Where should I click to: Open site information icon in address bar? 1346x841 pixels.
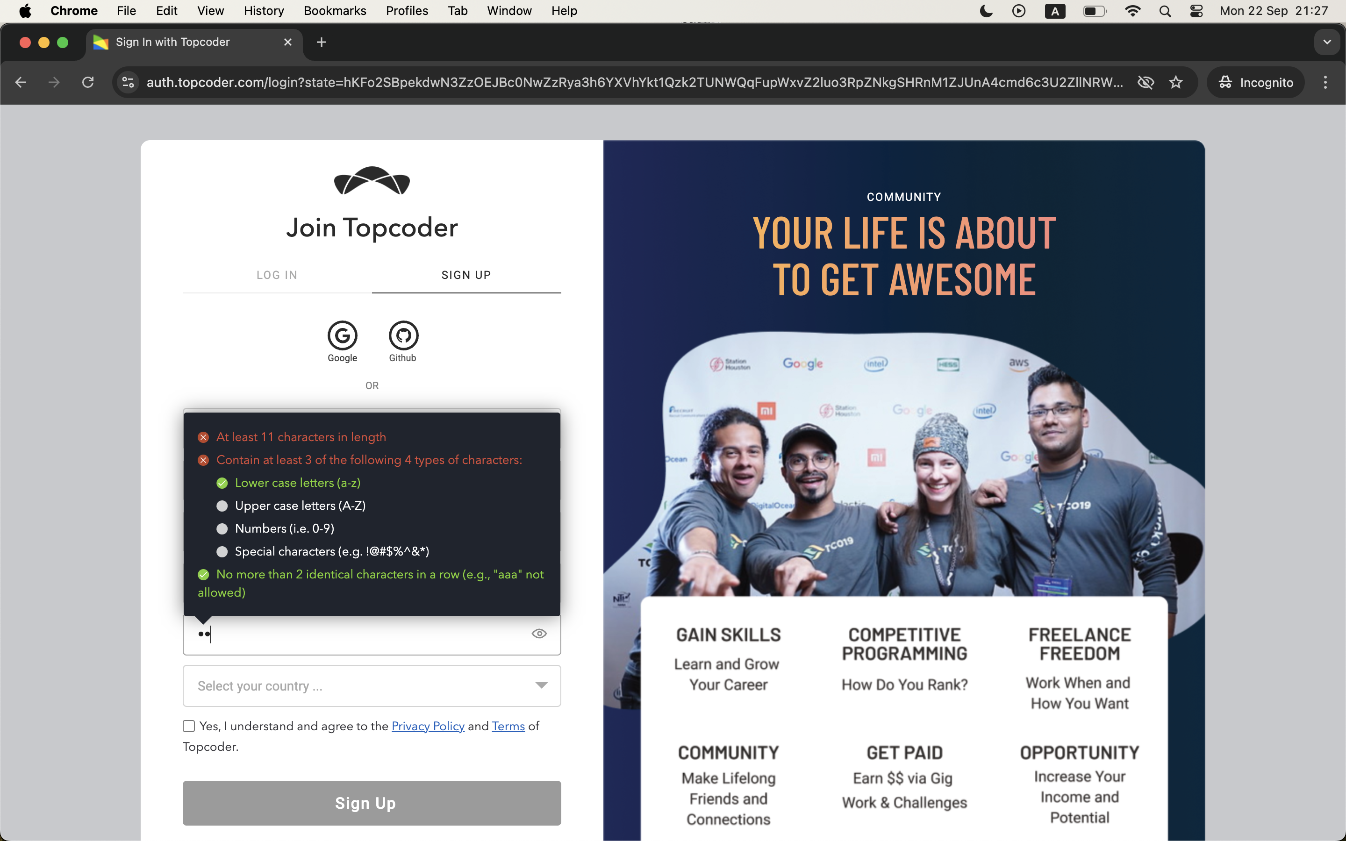(x=128, y=82)
